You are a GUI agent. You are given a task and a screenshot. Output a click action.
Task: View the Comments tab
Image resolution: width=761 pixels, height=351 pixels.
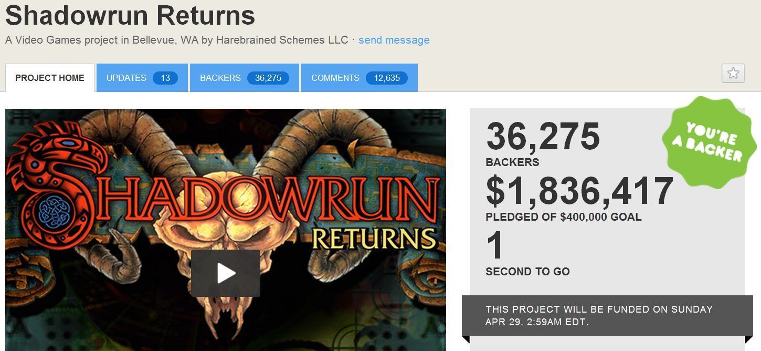359,78
